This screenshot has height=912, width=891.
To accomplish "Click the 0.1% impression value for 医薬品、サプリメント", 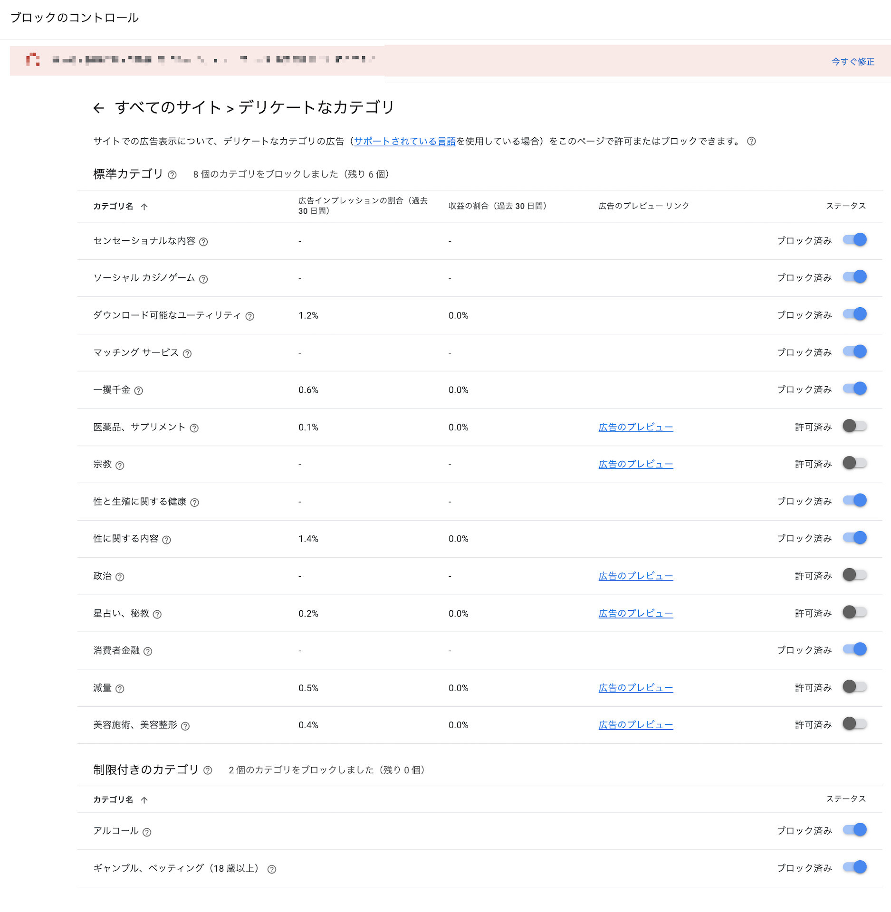I will [308, 427].
